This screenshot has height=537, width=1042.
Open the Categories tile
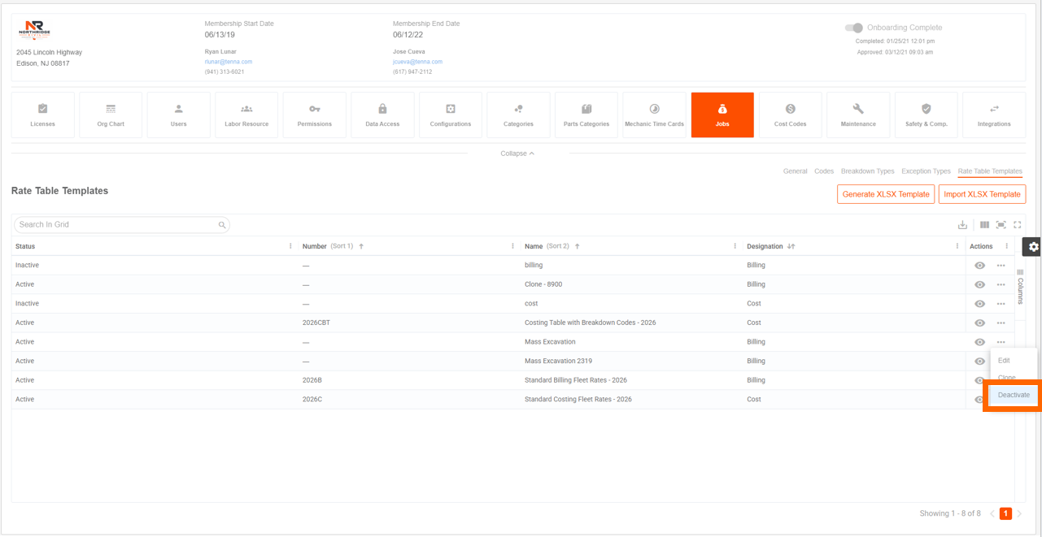518,115
